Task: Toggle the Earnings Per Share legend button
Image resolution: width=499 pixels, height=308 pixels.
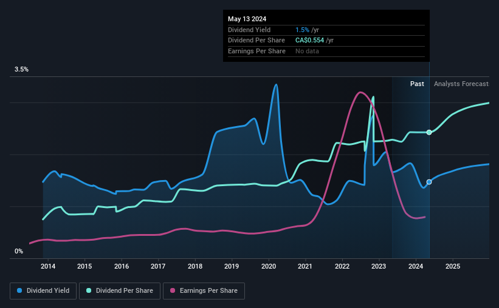Action: pos(204,291)
